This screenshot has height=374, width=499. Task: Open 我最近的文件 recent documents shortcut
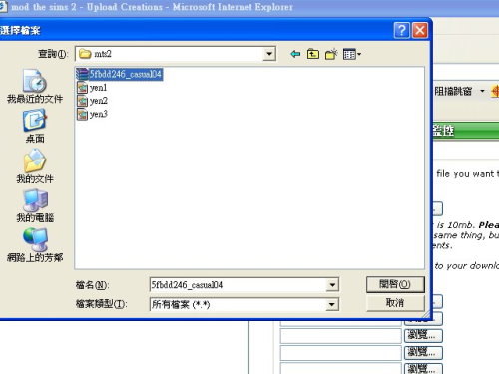coord(35,86)
